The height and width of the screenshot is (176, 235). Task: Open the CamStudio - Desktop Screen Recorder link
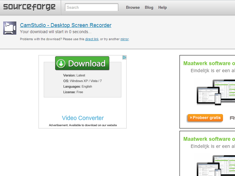pos(66,25)
